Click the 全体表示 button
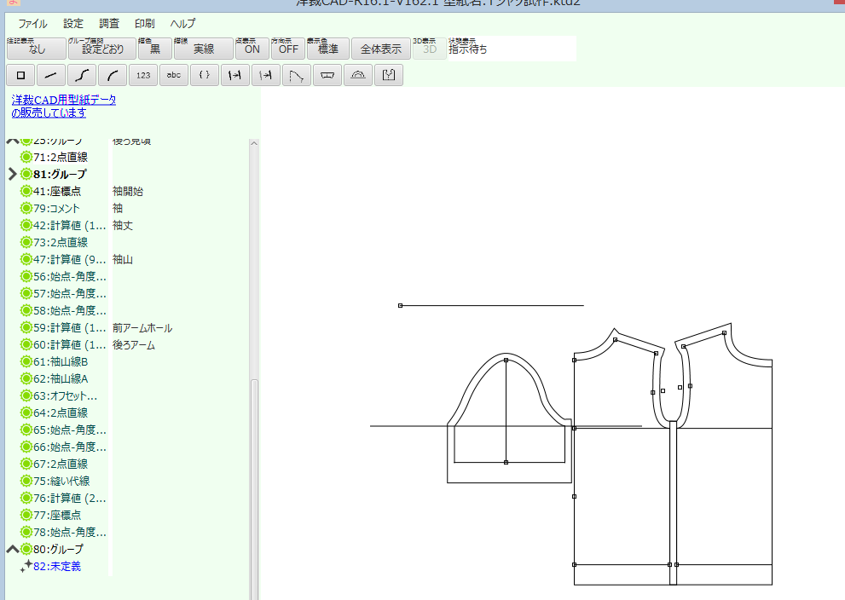Viewport: 845px width, 600px height. 381,49
